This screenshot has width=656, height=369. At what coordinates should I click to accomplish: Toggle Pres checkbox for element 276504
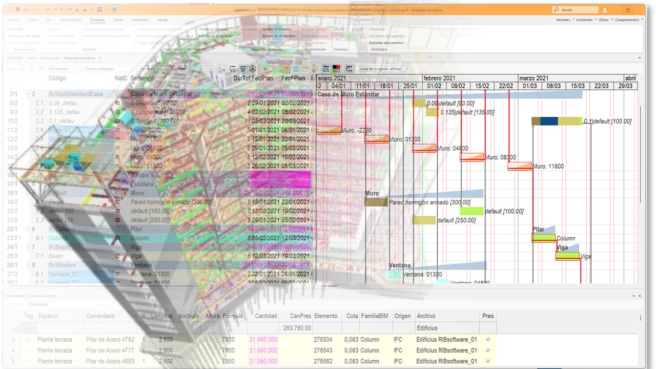pyautogui.click(x=487, y=339)
